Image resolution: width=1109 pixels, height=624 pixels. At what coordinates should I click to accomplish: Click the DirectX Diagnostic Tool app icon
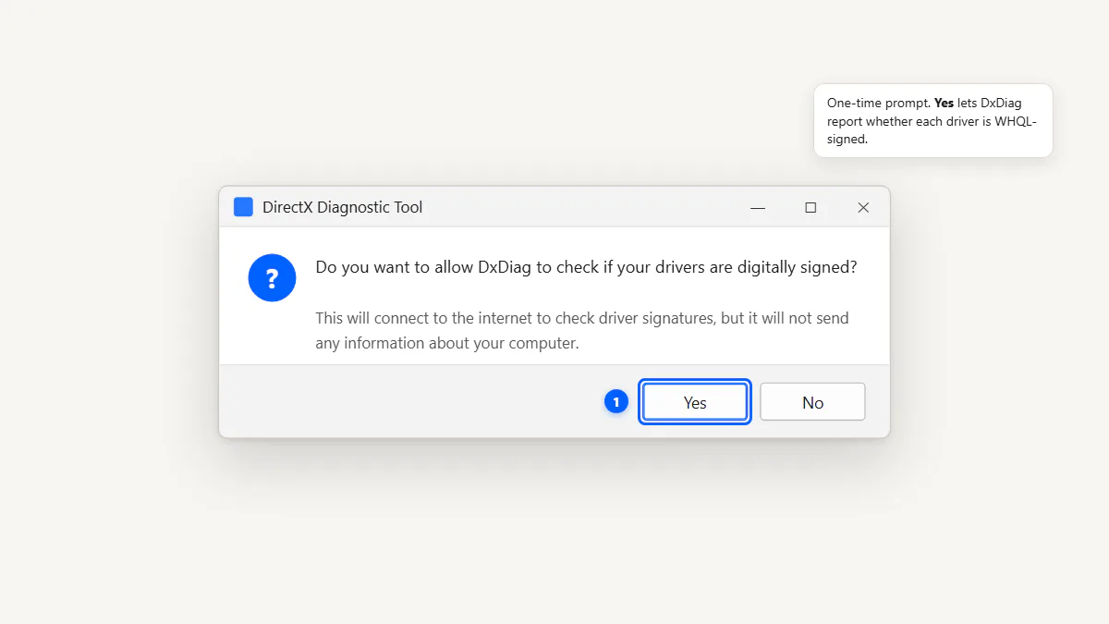point(243,207)
